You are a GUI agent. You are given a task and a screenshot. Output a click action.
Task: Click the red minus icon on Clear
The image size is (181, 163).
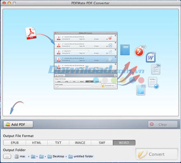tap(152, 124)
